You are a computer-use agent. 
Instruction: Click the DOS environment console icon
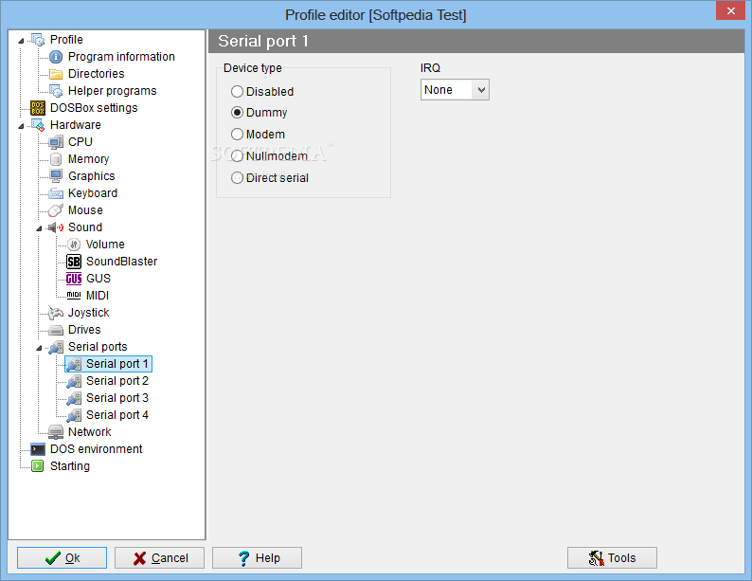tap(38, 449)
